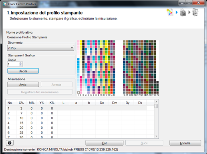Close the Color Centro Profiler window

(x=199, y=3)
